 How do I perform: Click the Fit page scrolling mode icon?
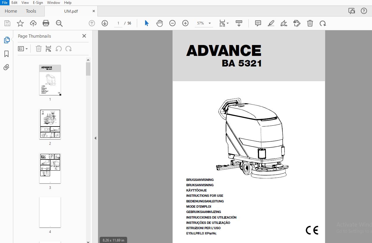[222, 24]
